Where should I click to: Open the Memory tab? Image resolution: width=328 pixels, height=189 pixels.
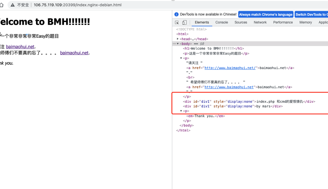pos(306,22)
